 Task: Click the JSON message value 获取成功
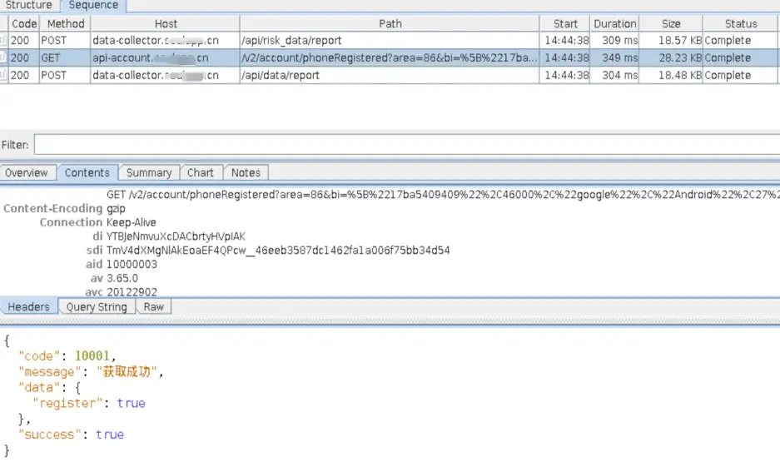coord(127,371)
